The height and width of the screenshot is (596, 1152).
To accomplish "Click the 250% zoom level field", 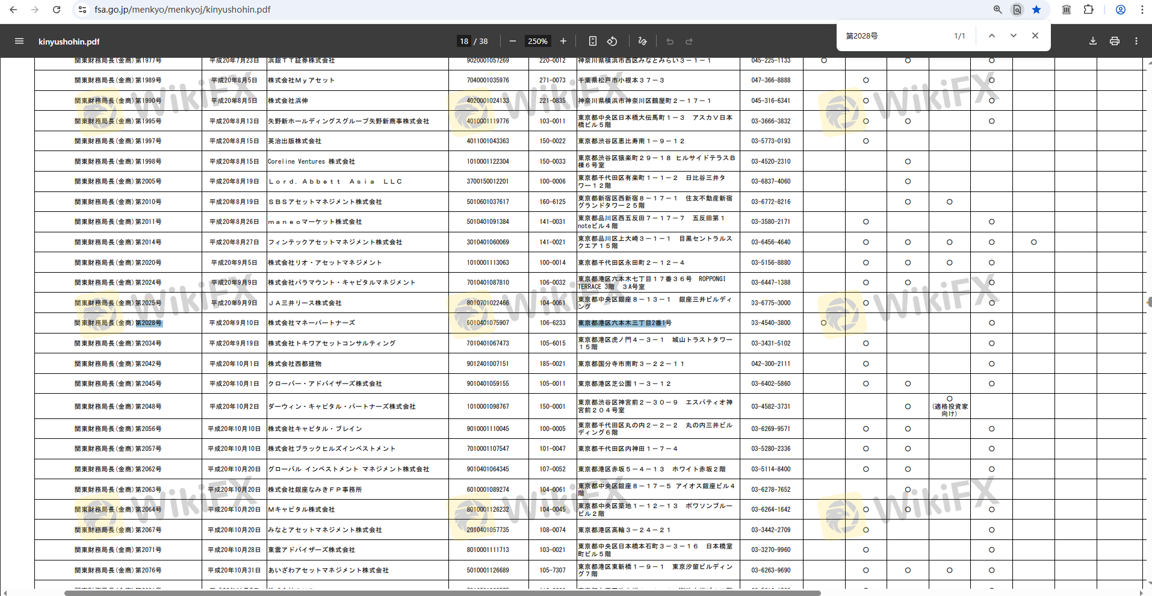I will tap(537, 41).
